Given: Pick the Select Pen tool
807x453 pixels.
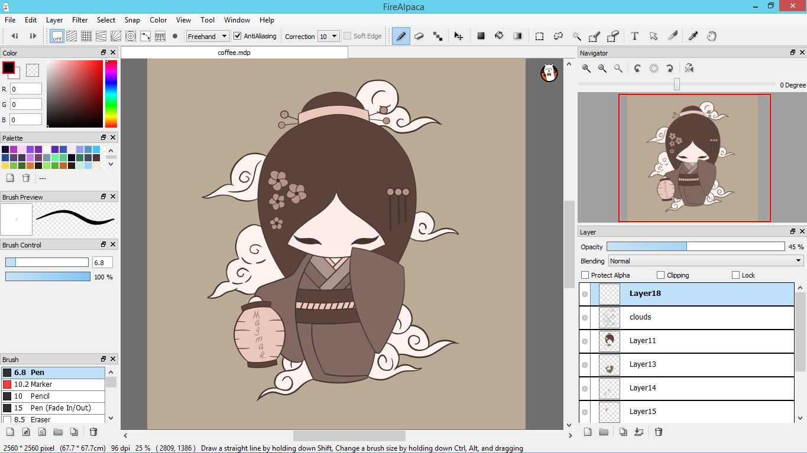Looking at the screenshot, I should (x=595, y=36).
